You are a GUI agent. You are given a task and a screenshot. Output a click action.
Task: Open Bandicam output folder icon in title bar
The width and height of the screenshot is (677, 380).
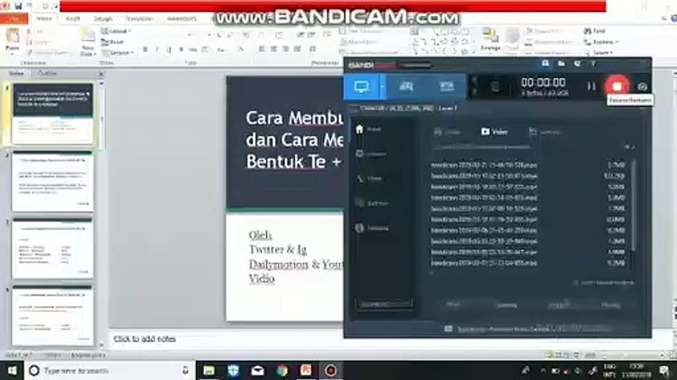[561, 64]
